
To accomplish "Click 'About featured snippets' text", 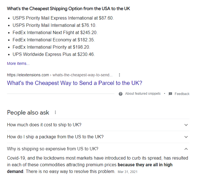I will pos(143,94).
